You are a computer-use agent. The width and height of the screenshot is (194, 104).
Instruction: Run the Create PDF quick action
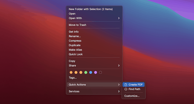[x=134, y=85]
